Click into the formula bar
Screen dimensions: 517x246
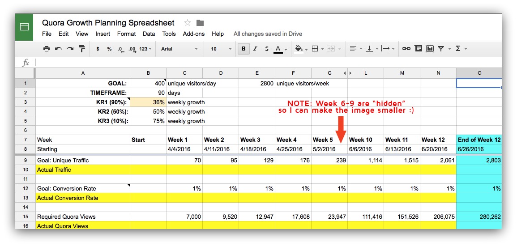click(268, 63)
